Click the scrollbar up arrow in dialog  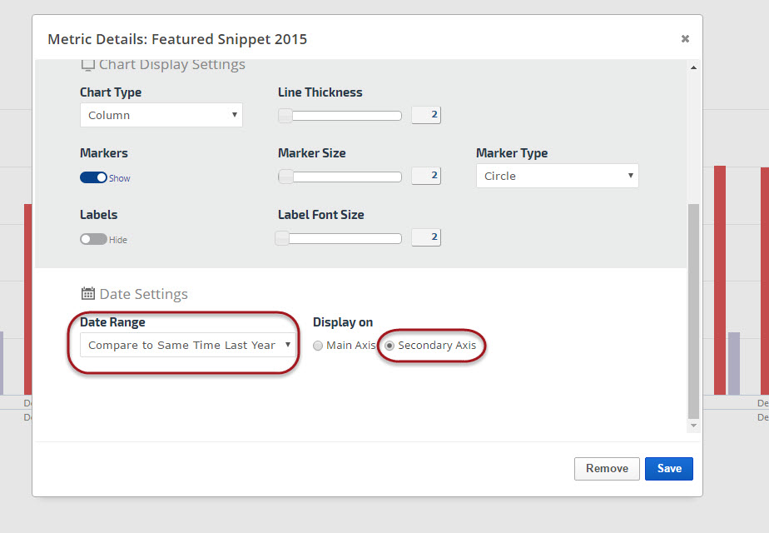(x=693, y=67)
